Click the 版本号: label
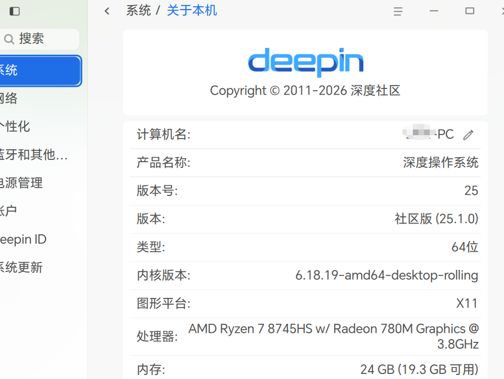This screenshot has height=379, width=504. (157, 191)
